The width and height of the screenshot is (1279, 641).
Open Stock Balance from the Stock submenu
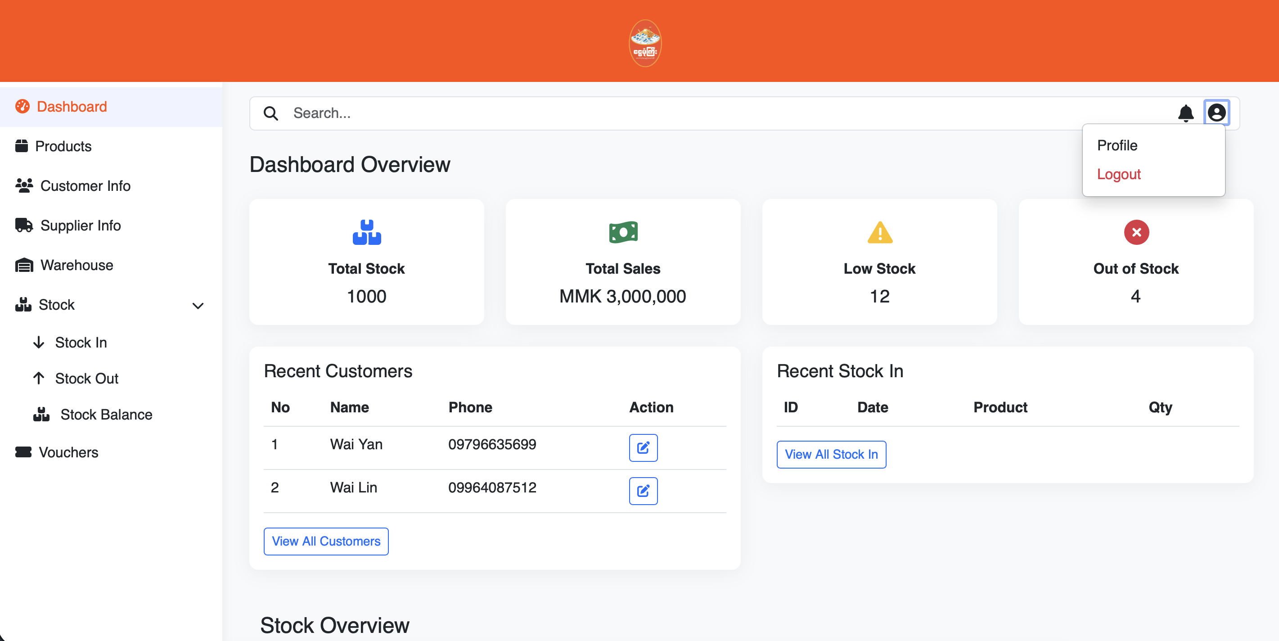coord(106,414)
